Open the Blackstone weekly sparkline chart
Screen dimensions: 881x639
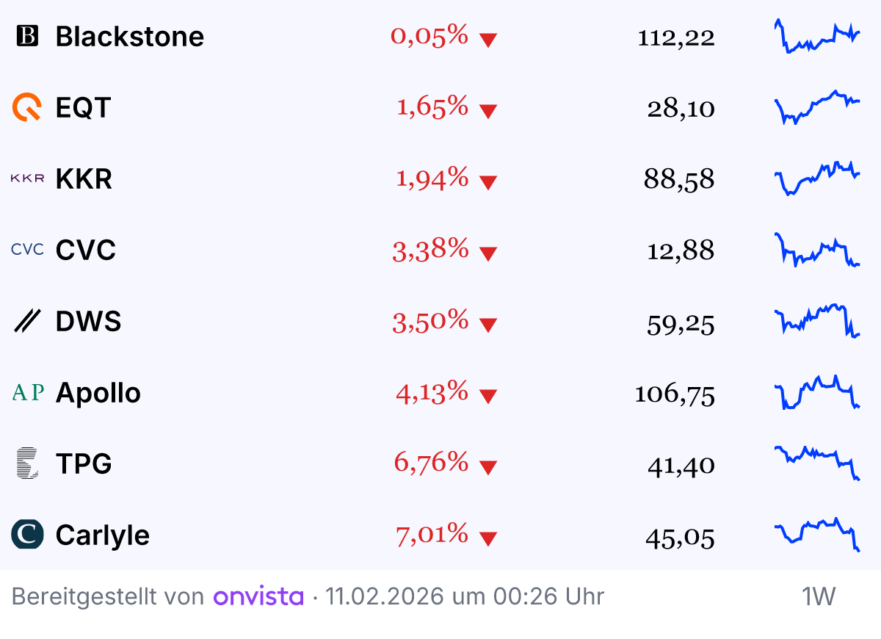(817, 36)
